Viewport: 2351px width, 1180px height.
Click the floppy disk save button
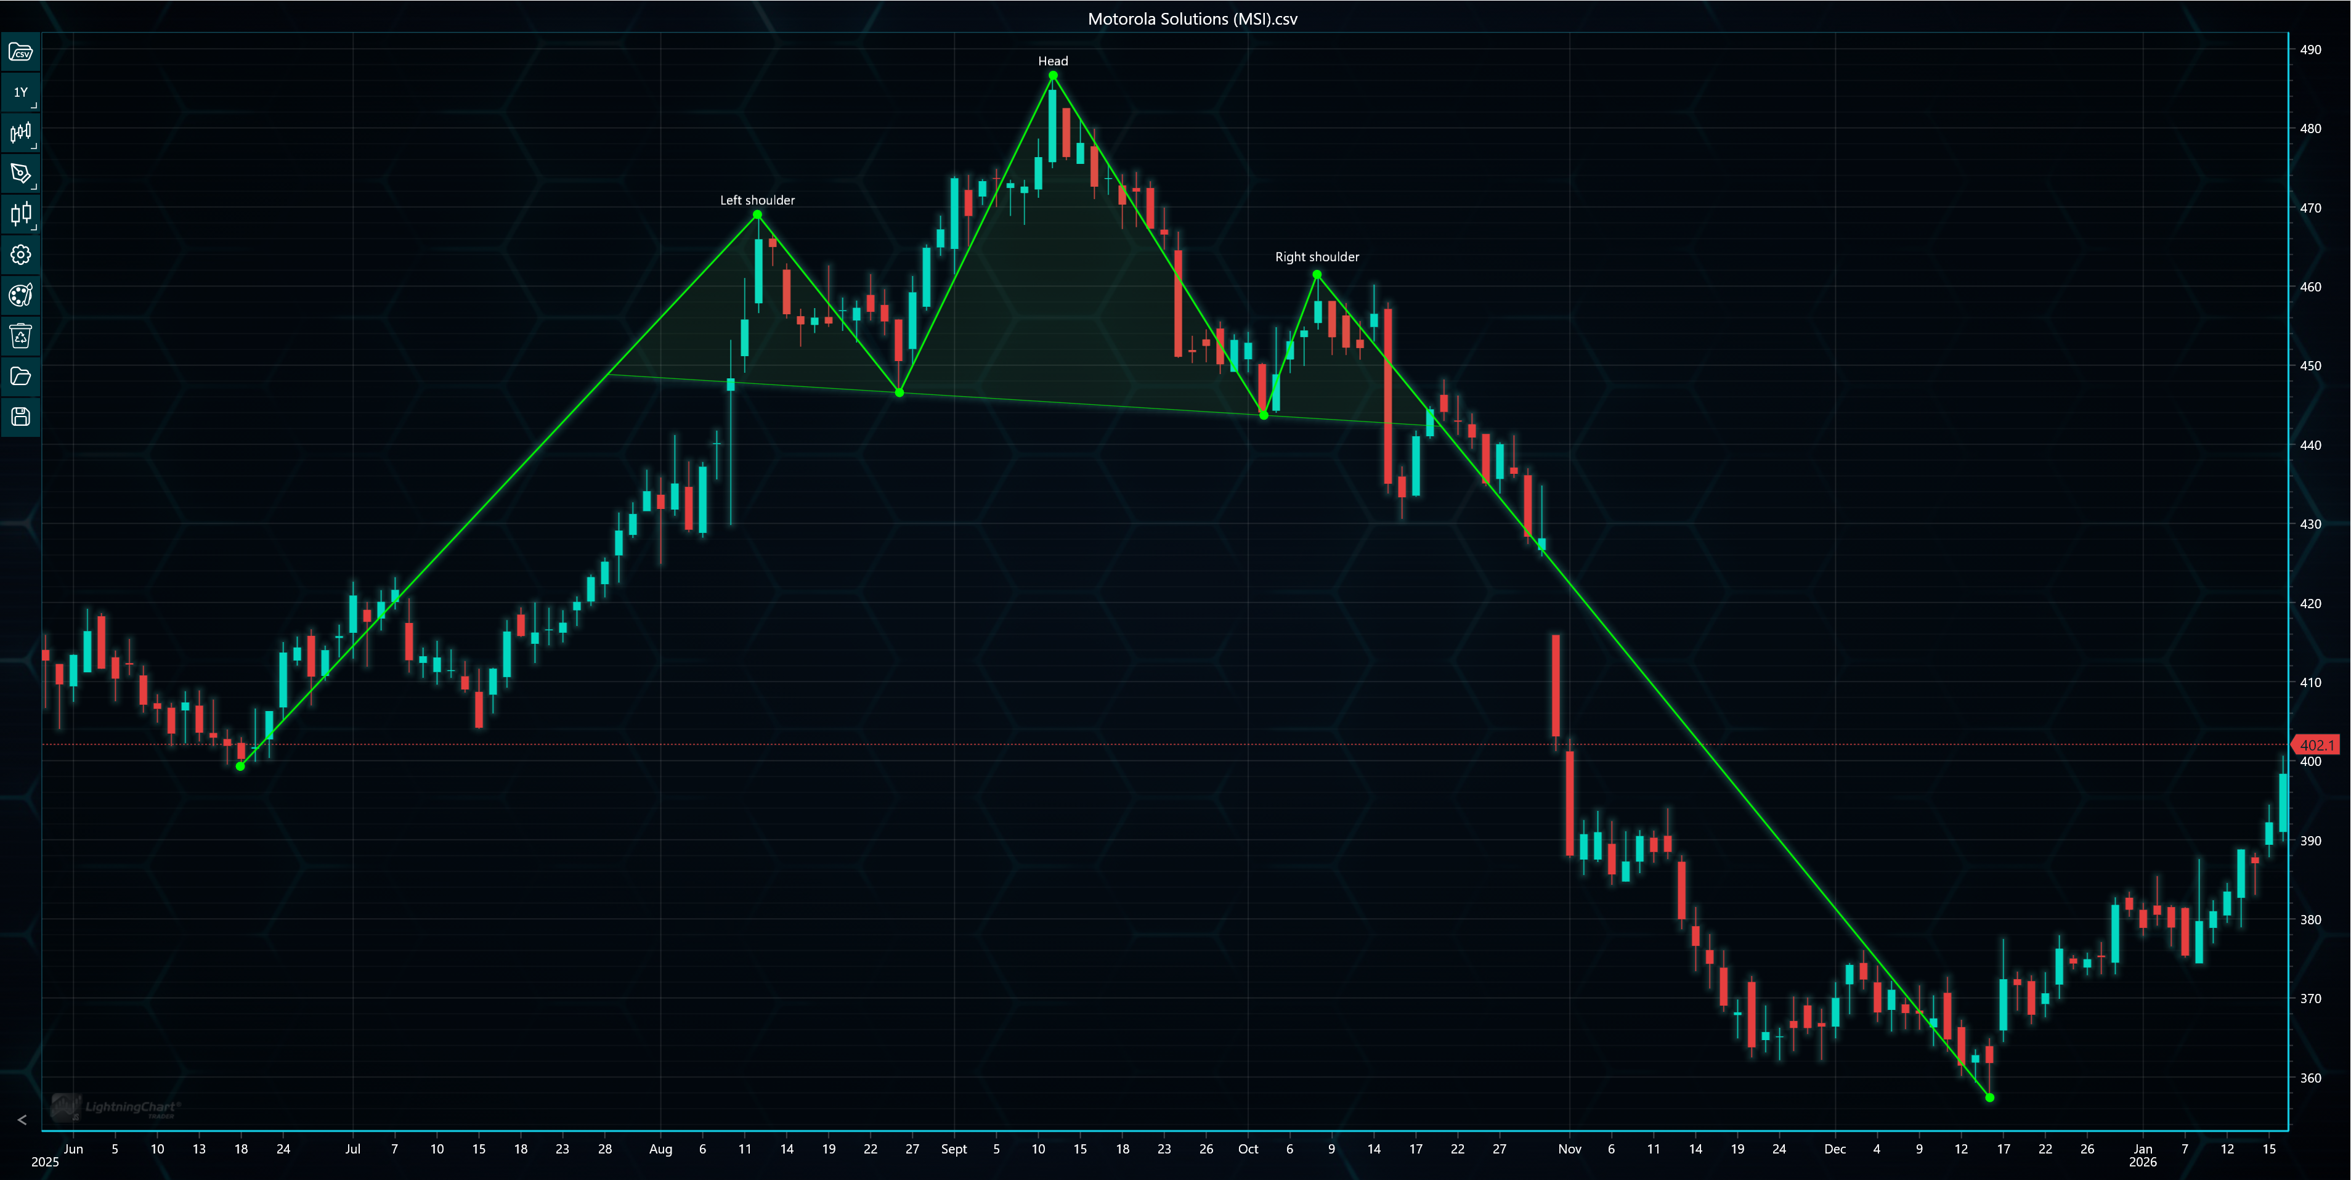click(x=20, y=417)
